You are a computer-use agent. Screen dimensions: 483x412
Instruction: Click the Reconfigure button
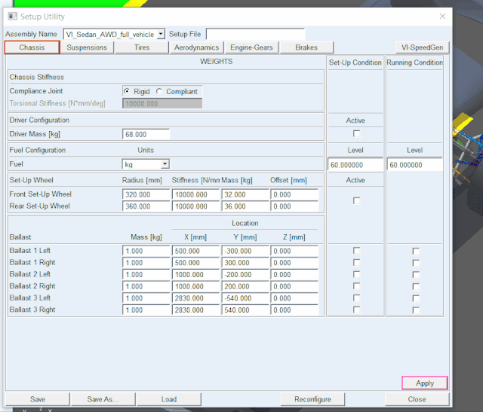tap(312, 399)
